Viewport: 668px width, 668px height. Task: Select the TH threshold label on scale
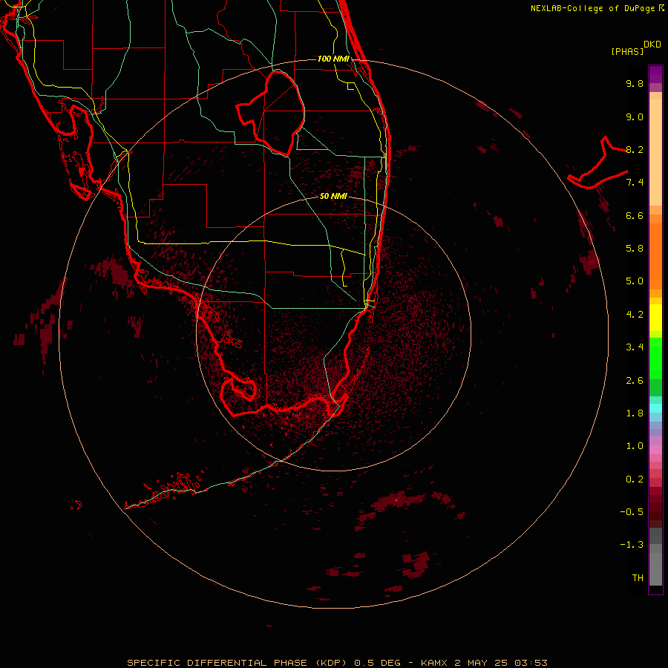638,578
